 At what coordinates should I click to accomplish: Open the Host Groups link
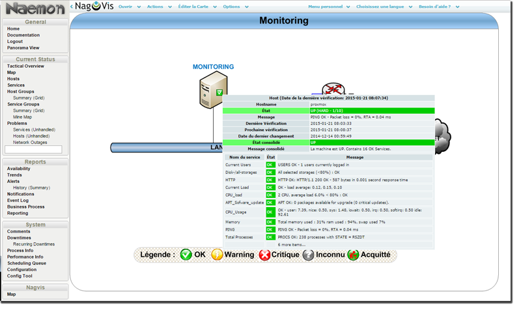click(x=21, y=91)
